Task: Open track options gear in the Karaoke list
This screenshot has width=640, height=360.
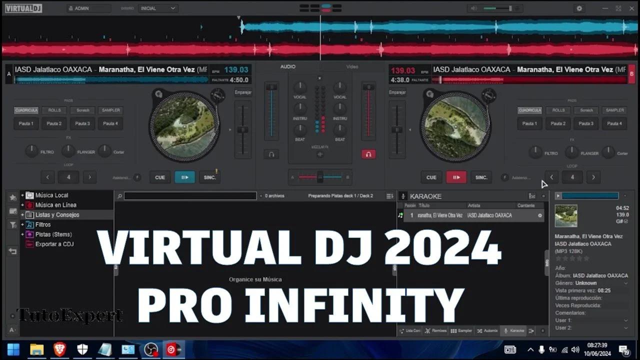Action: 540,215
